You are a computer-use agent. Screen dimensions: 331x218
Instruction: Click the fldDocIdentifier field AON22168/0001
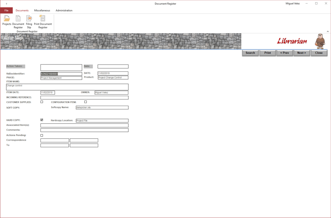pos(61,74)
